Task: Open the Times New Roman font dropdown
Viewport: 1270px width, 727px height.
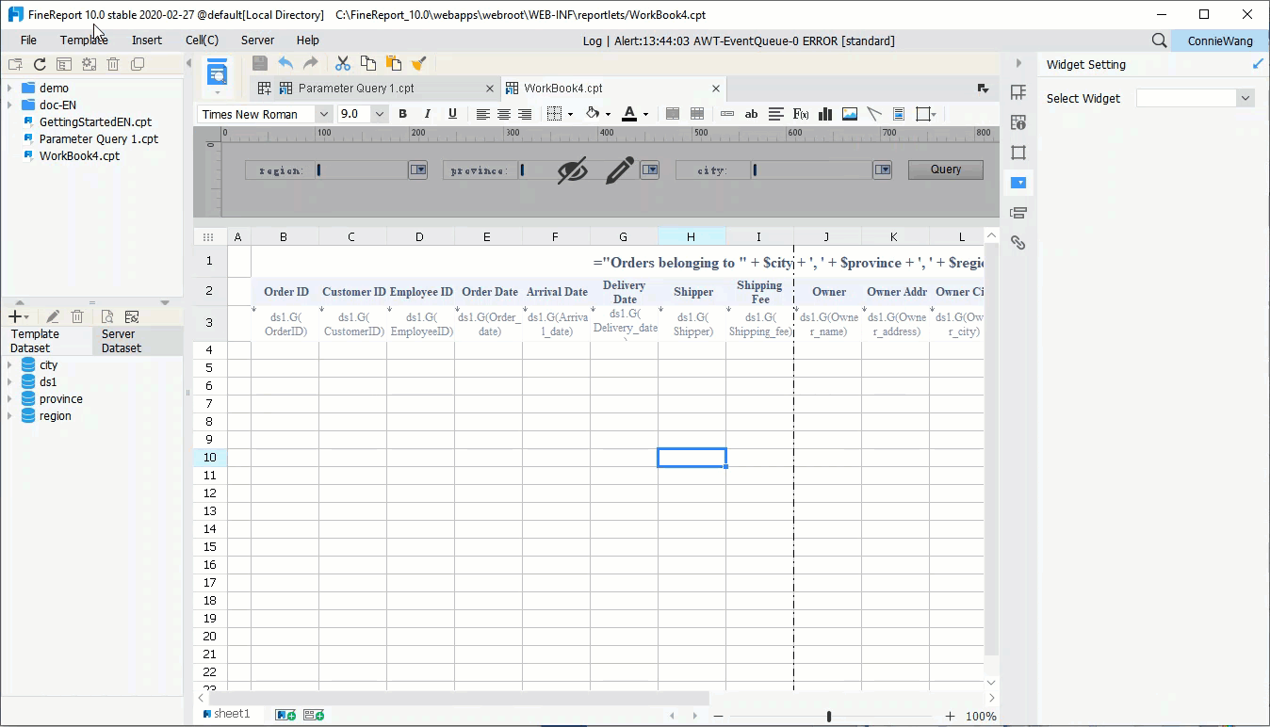Action: point(323,114)
